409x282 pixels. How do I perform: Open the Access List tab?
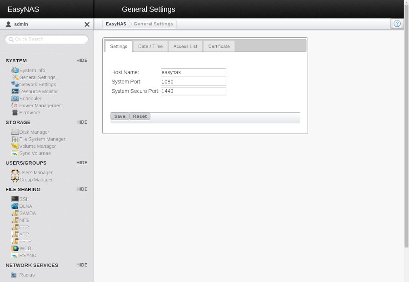(x=185, y=46)
